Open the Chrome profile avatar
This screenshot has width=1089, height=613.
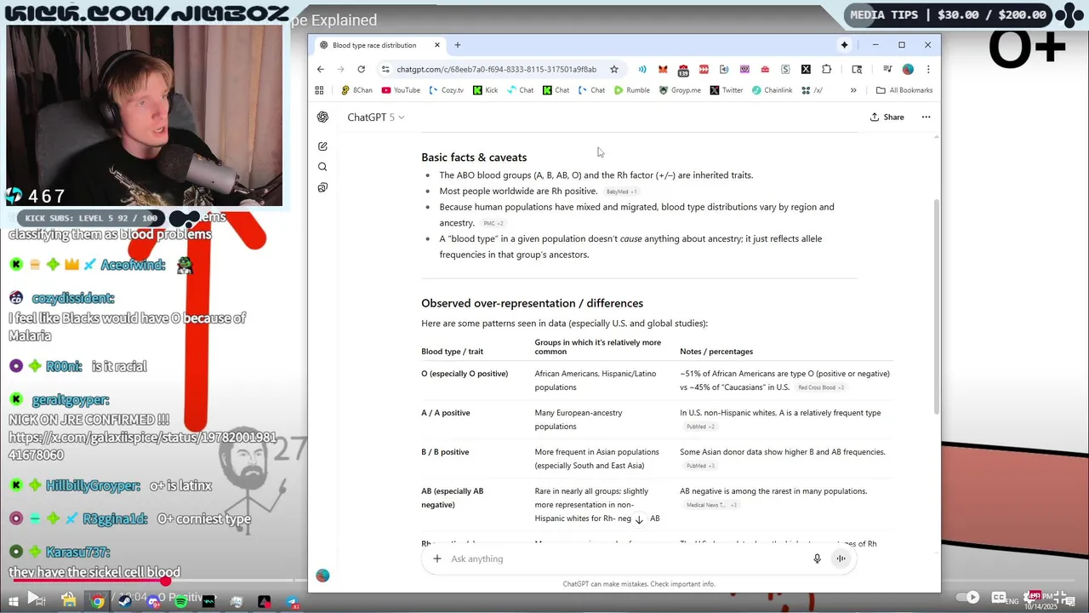pyautogui.click(x=908, y=69)
